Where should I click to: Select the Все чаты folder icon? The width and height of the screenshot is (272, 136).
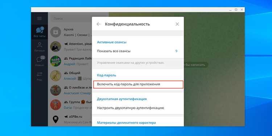[x=40, y=32]
